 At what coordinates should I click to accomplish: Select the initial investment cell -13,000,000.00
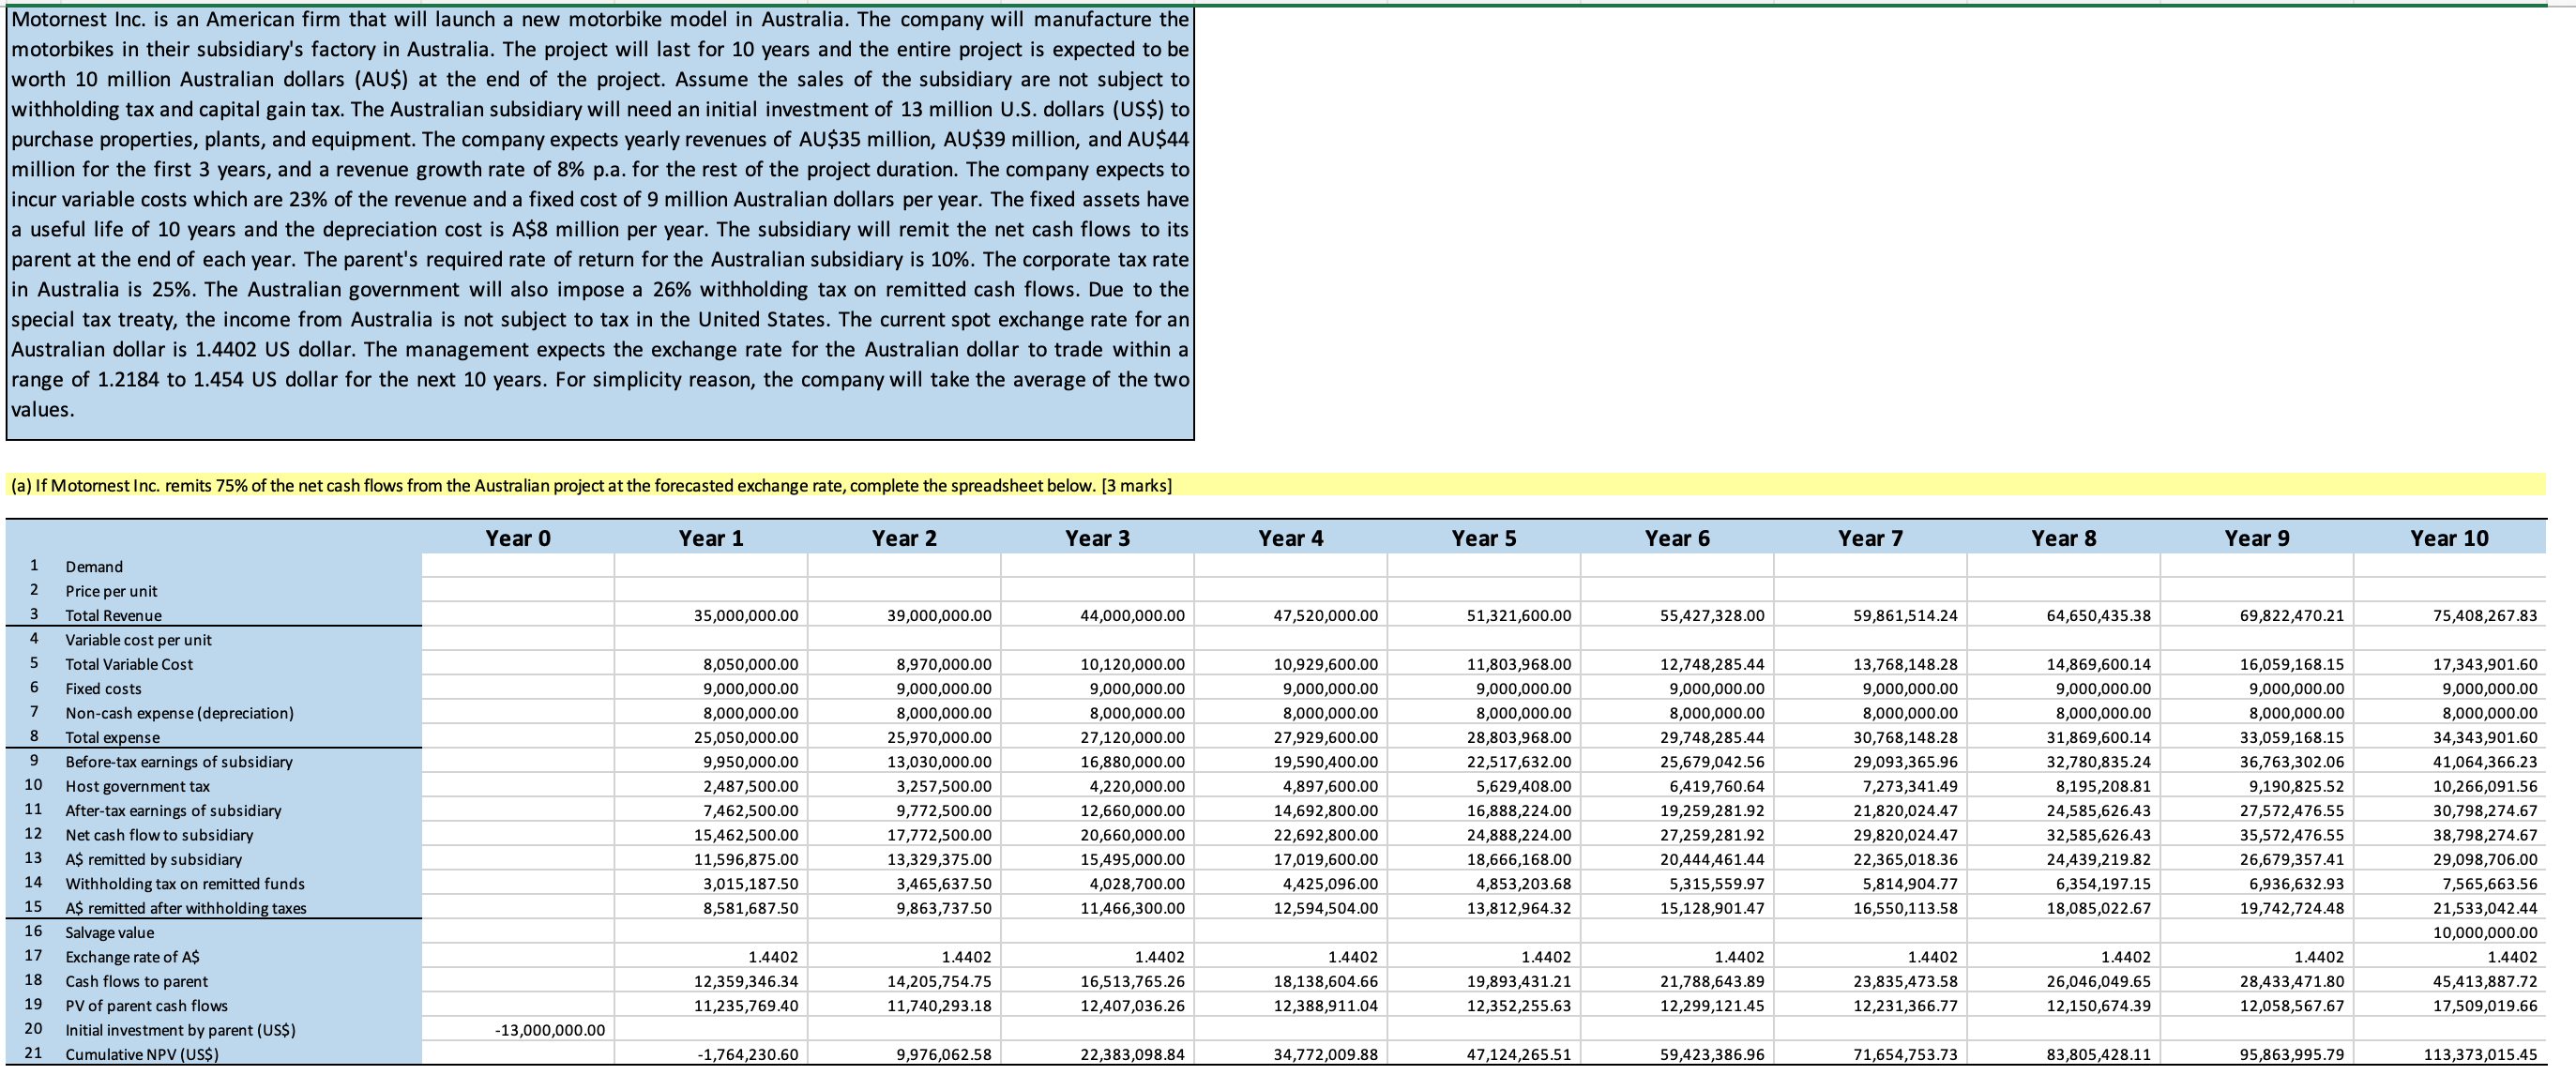pyautogui.click(x=550, y=1030)
